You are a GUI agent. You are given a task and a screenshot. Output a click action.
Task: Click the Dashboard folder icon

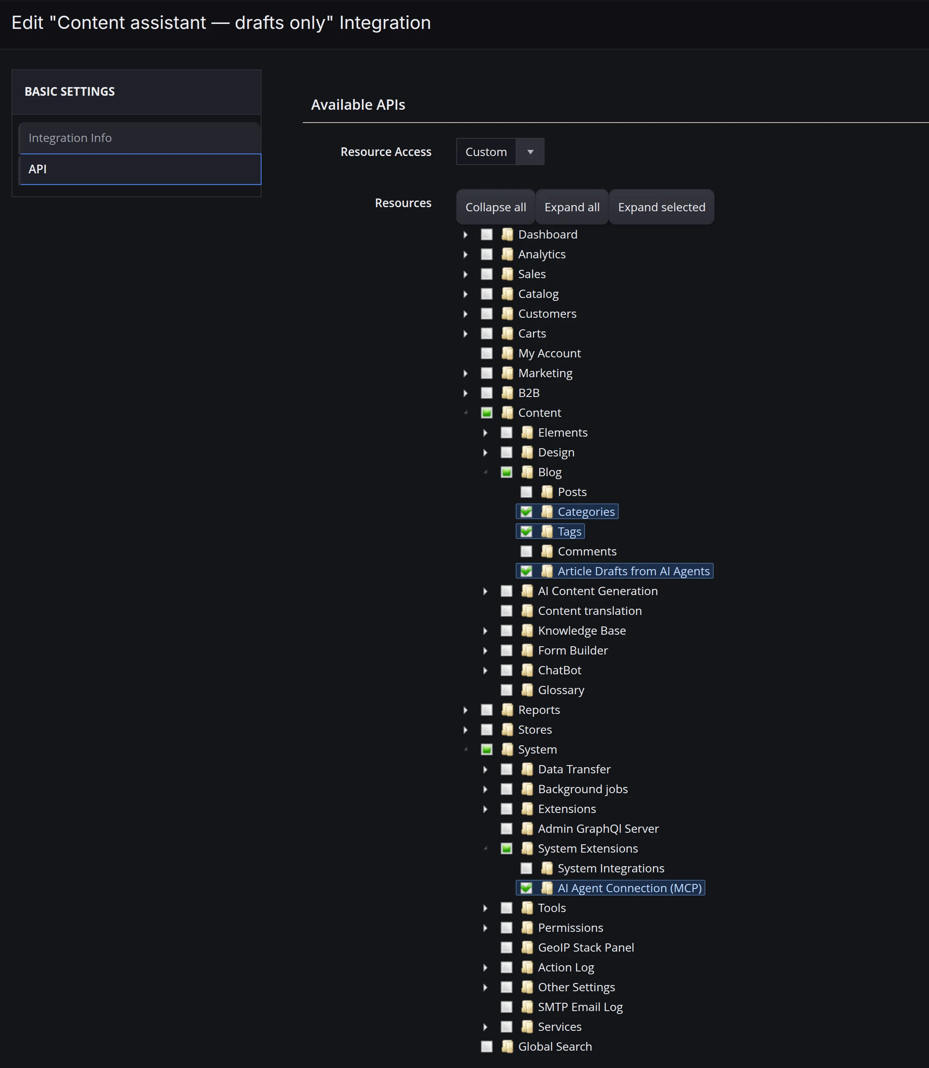pyautogui.click(x=507, y=234)
